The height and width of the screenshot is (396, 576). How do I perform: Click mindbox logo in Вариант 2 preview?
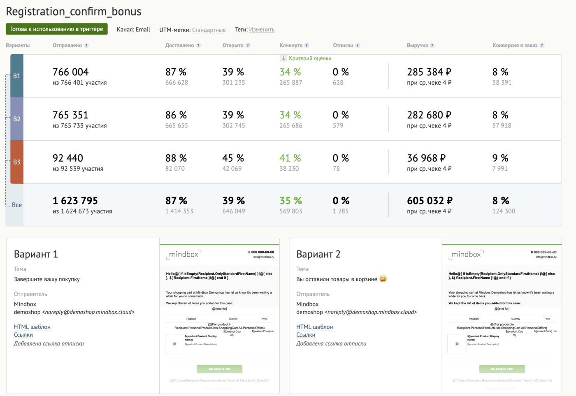(x=466, y=255)
